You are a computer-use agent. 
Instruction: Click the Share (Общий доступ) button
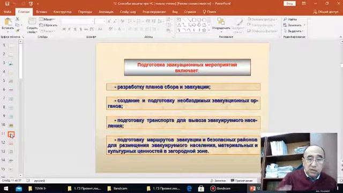pyautogui.click(x=325, y=12)
